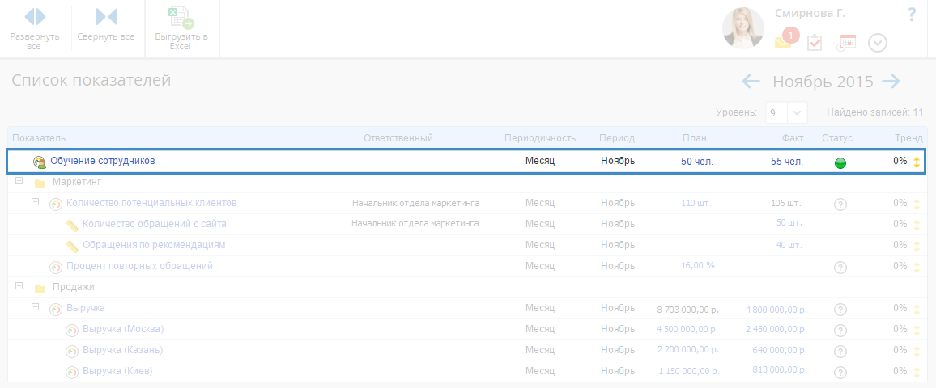Click the 106 шт. fact value

point(786,203)
